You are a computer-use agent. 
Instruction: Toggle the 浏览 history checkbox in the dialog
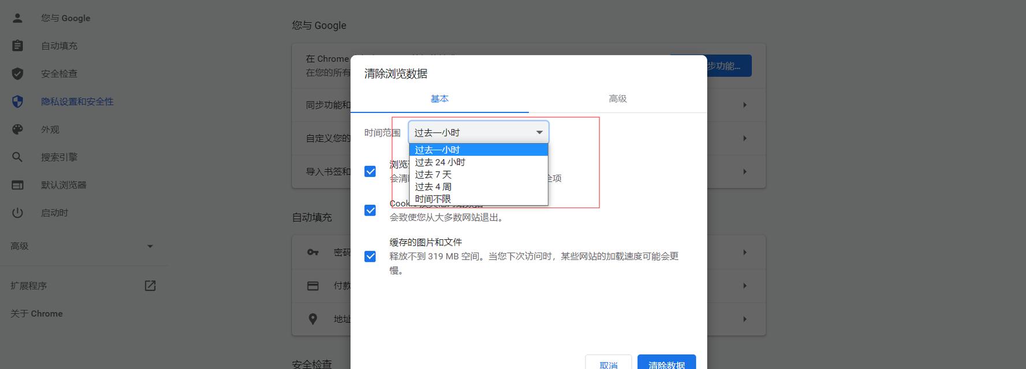pyautogui.click(x=370, y=171)
